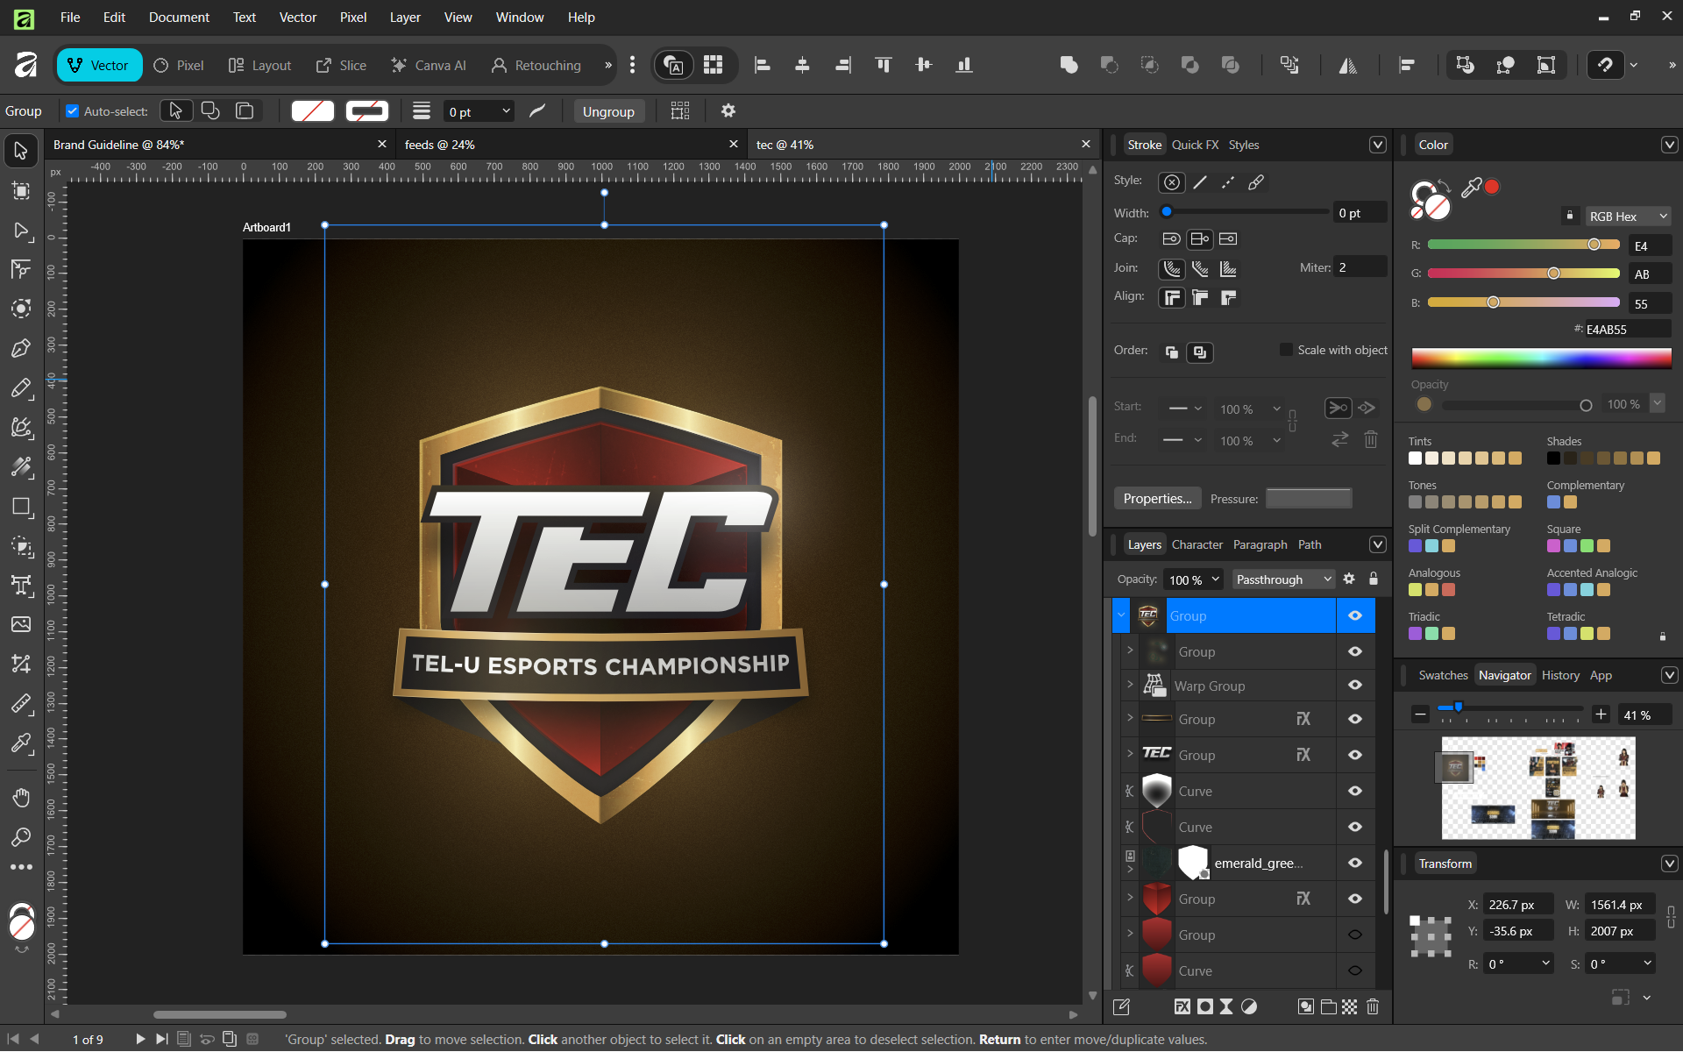Image resolution: width=1683 pixels, height=1052 pixels.
Task: Click the Mask Layer icon below the layers
Action: [1205, 1006]
